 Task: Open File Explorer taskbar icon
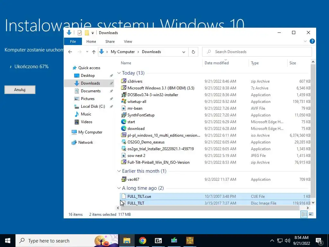pyautogui.click(x=127, y=241)
